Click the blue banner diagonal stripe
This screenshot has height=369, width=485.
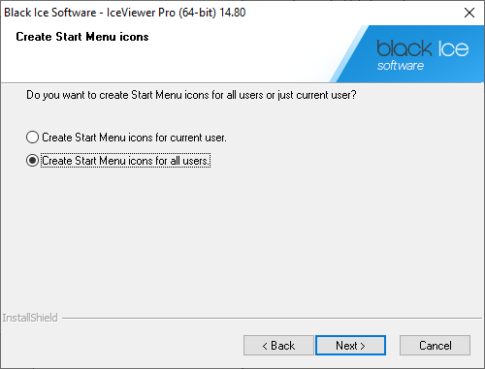tap(348, 54)
